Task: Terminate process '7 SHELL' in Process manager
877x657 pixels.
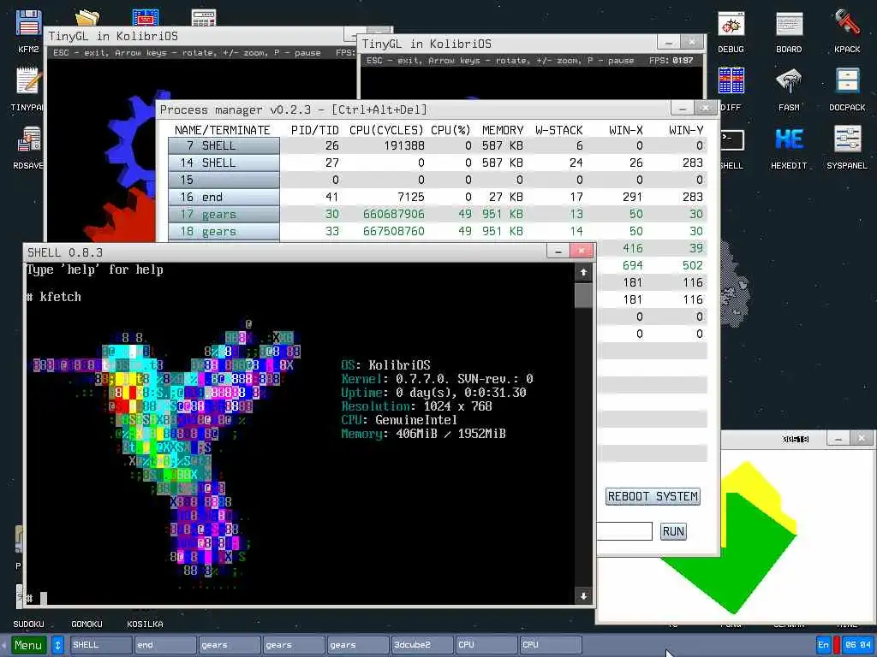Action: pyautogui.click(x=224, y=145)
